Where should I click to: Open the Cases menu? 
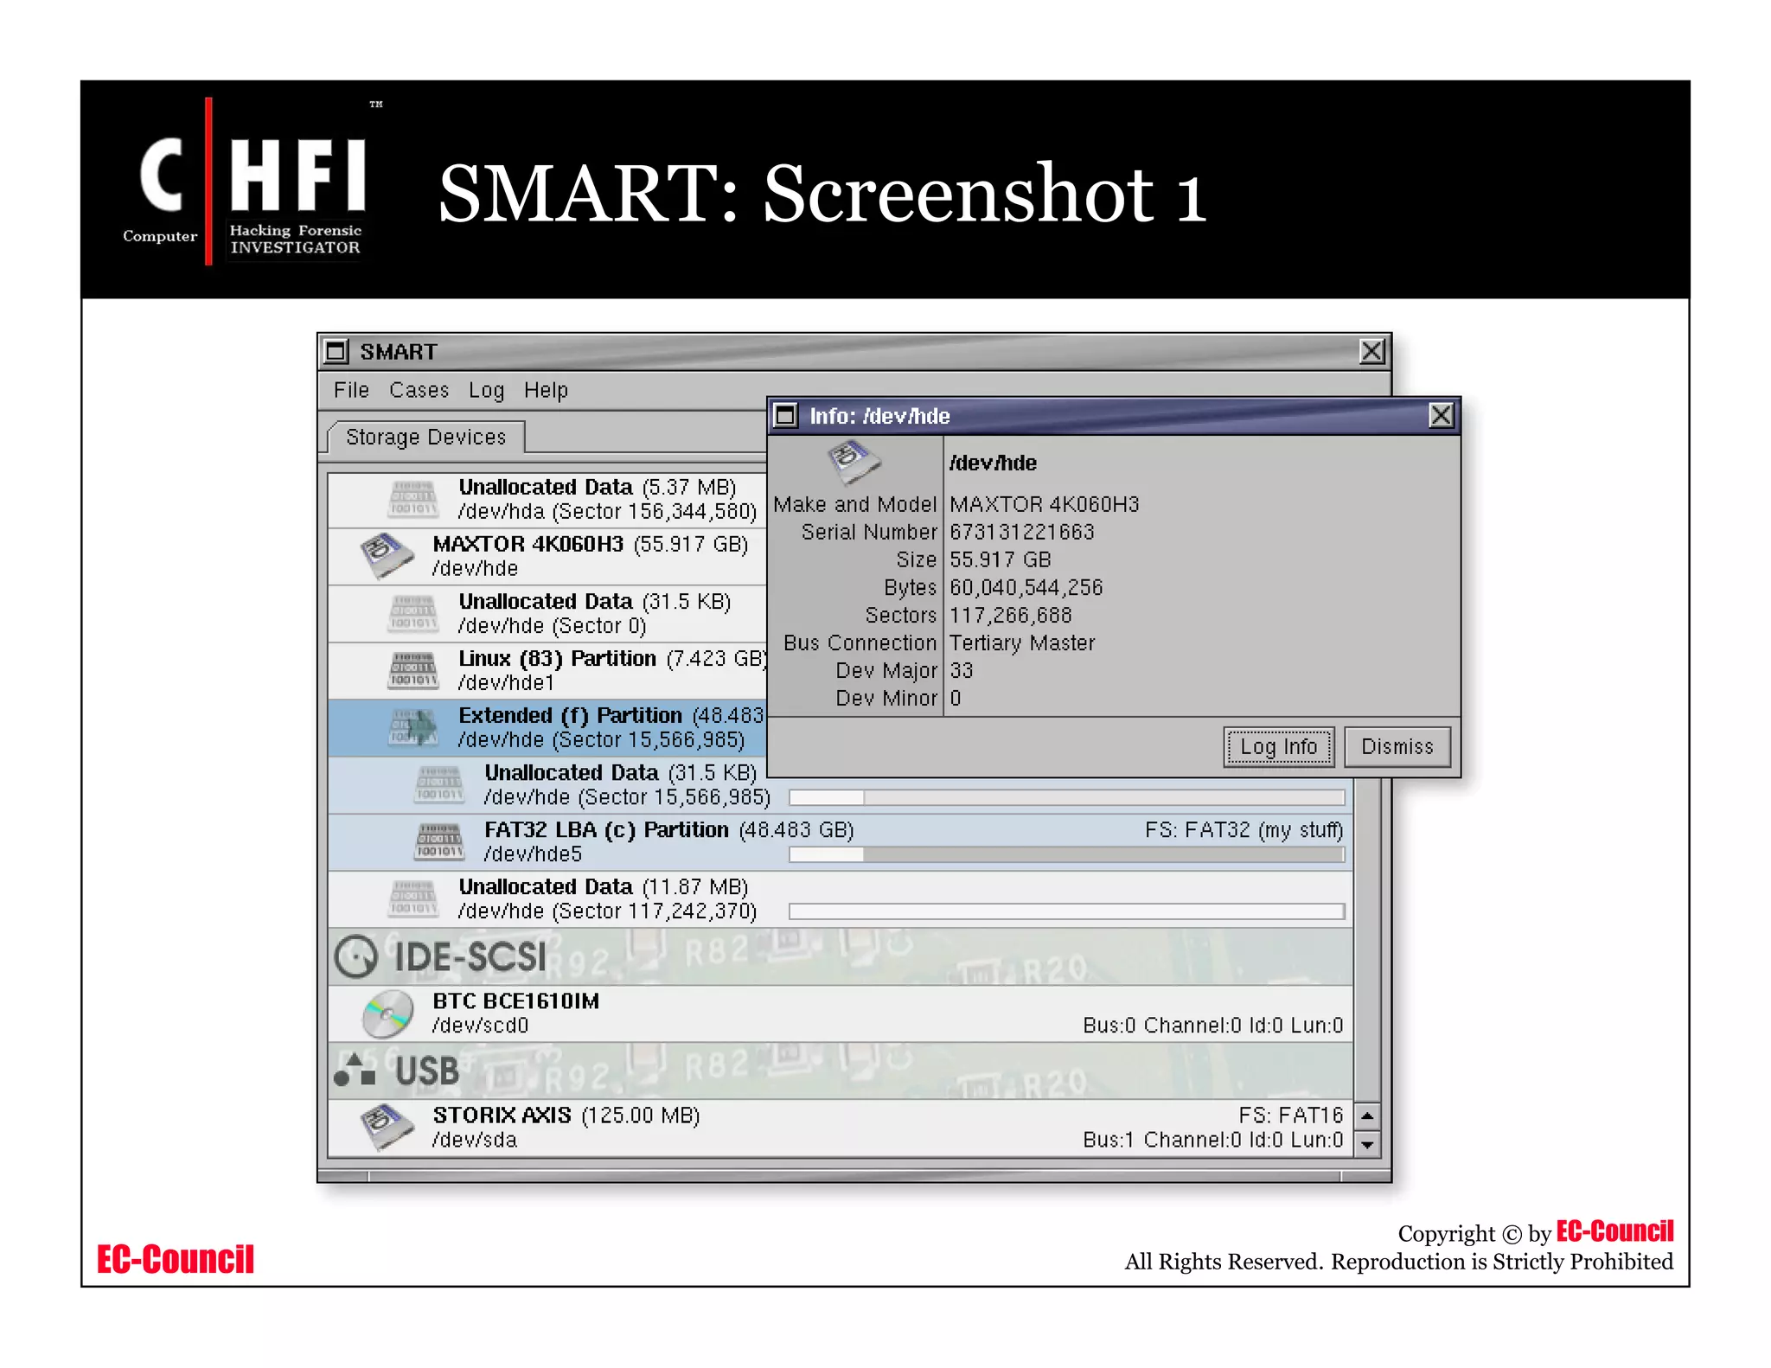point(419,390)
